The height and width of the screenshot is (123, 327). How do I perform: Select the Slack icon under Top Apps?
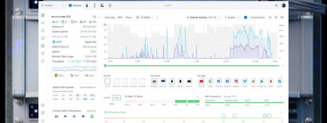click(x=253, y=81)
